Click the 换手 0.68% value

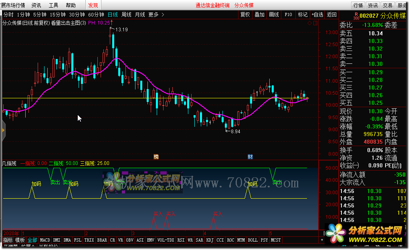(x=375, y=150)
